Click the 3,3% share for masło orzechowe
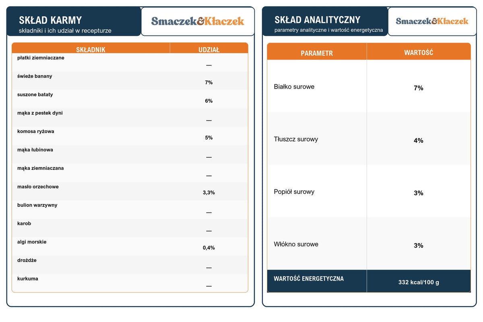This screenshot has height=322, width=483. click(x=209, y=193)
